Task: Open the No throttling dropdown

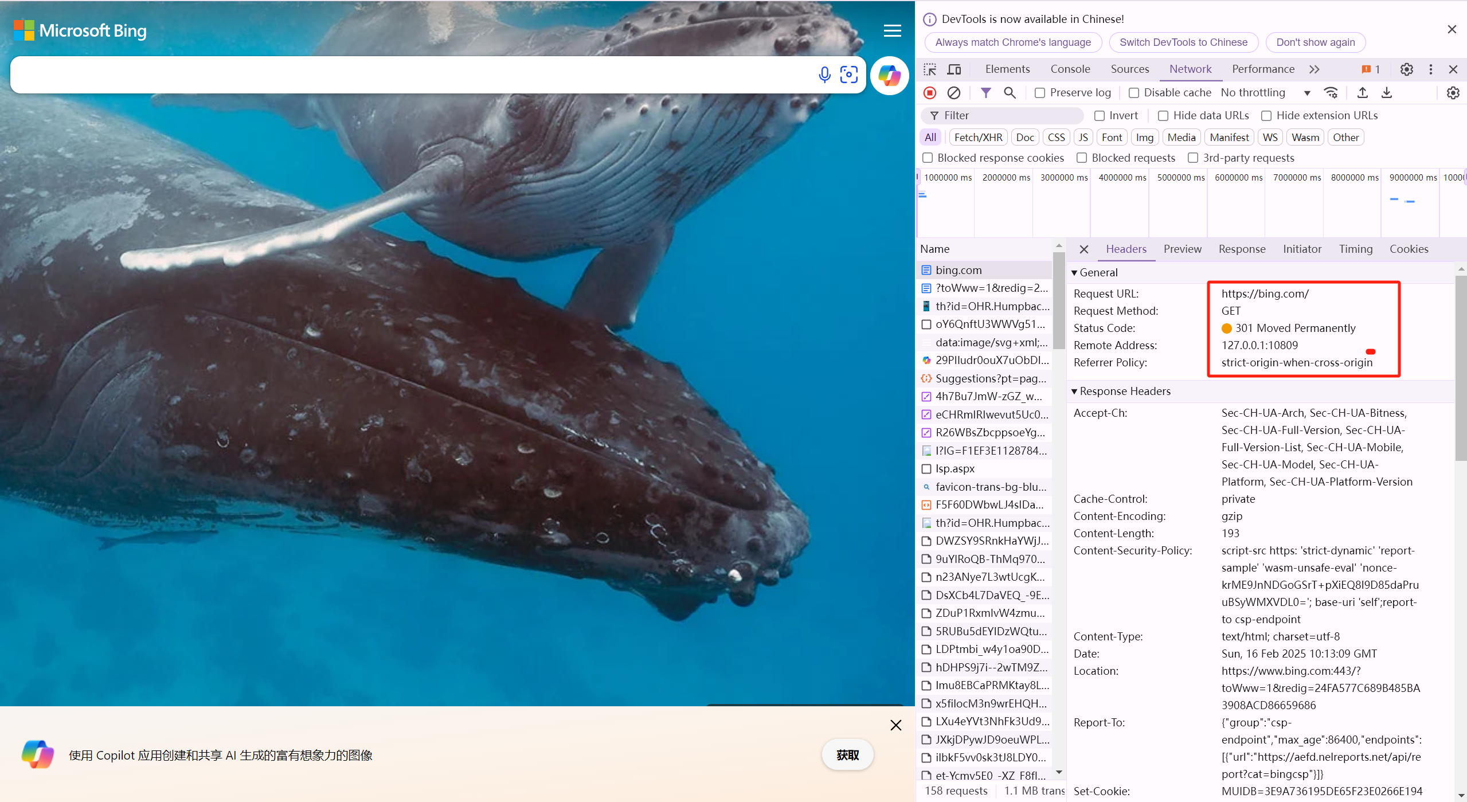Action: pos(1265,93)
